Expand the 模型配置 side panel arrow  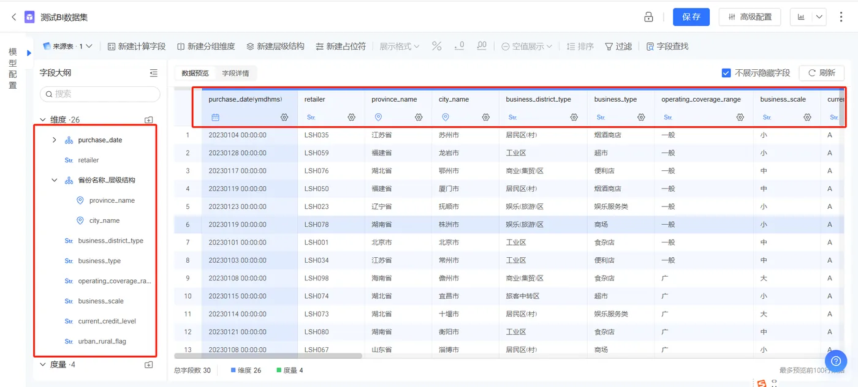pos(29,53)
